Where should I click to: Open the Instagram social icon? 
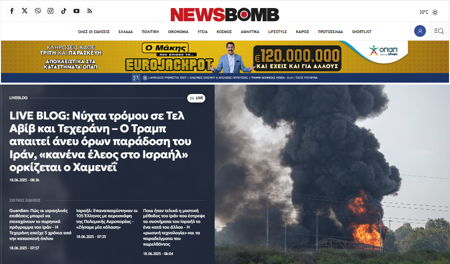50,11
